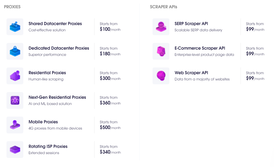Open the E-Commerce Scraper API bag icon

[x=161, y=51]
